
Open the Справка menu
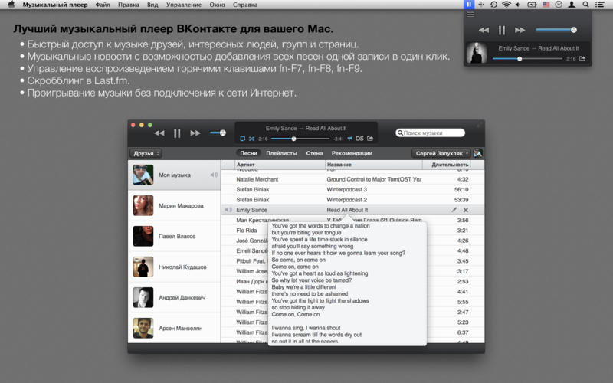point(245,5)
